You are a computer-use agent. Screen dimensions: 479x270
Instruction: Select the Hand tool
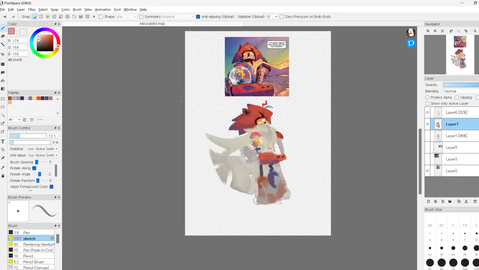[3, 176]
